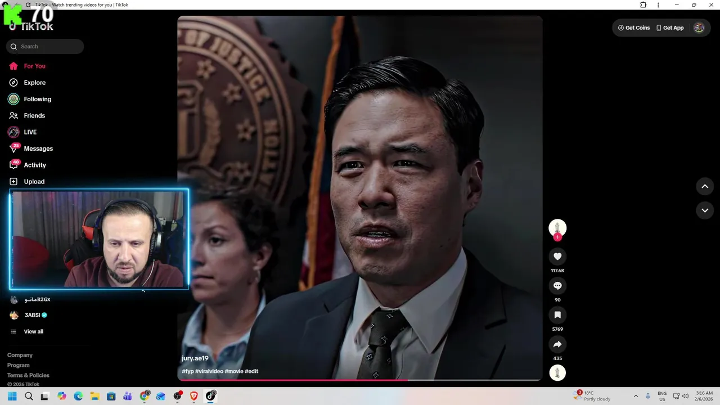Follow the creator via the red plus badge
The height and width of the screenshot is (405, 720).
[557, 237]
